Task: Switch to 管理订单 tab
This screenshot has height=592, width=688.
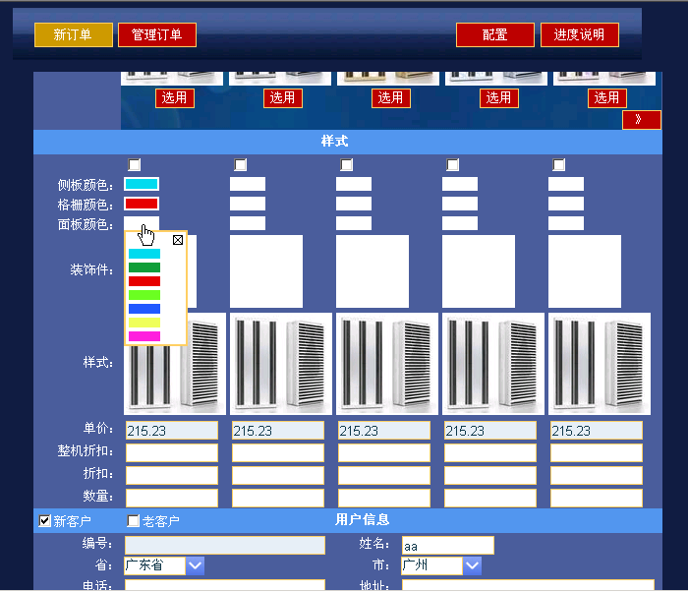Action: [157, 35]
